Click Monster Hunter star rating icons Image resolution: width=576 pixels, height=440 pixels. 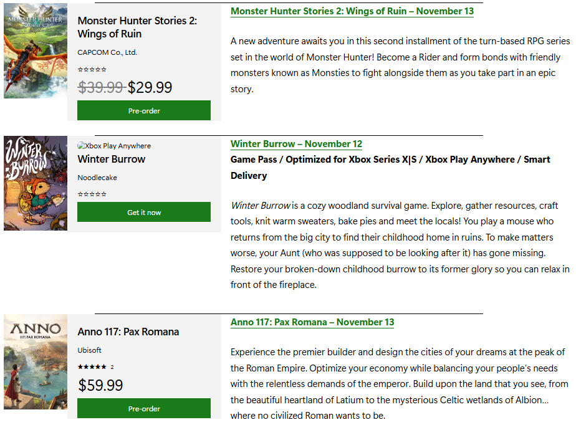point(92,70)
